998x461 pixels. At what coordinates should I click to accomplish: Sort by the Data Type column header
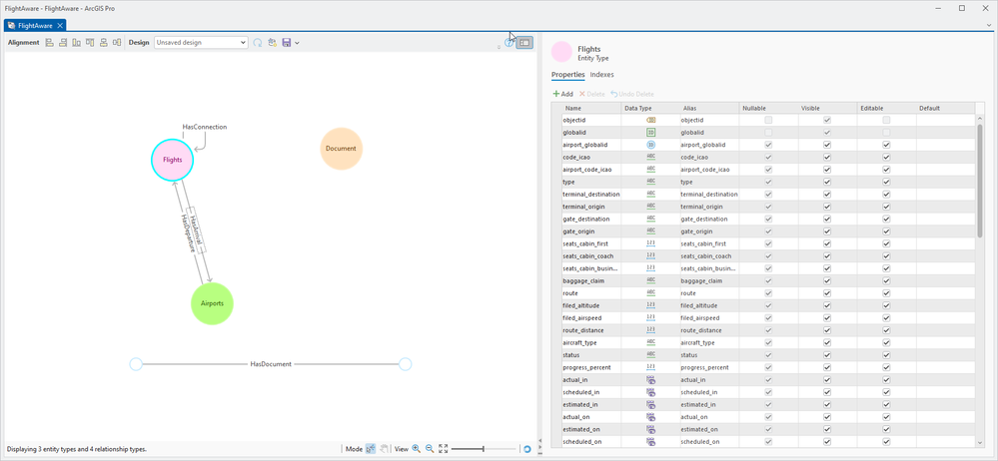(x=649, y=108)
